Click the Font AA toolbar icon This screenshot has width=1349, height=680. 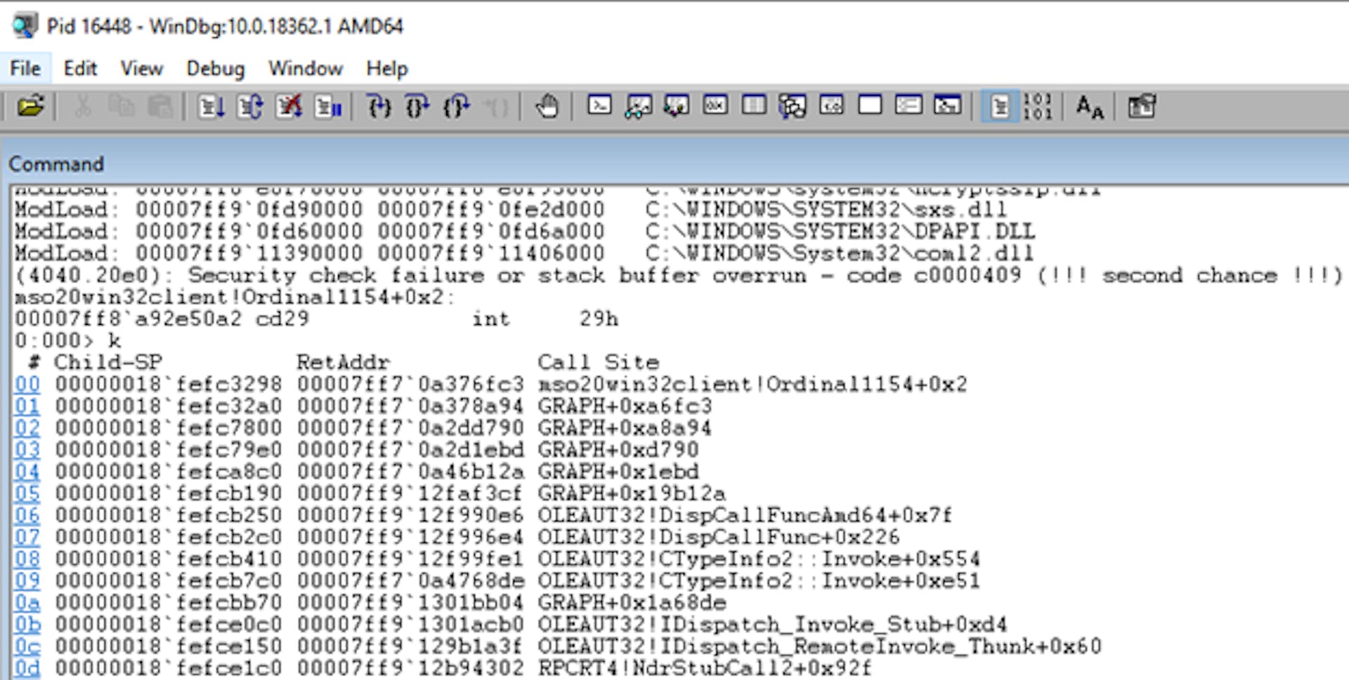1090,107
